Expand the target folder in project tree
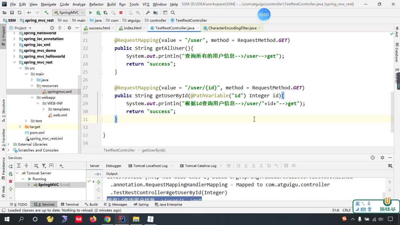The image size is (400, 225). (20, 127)
